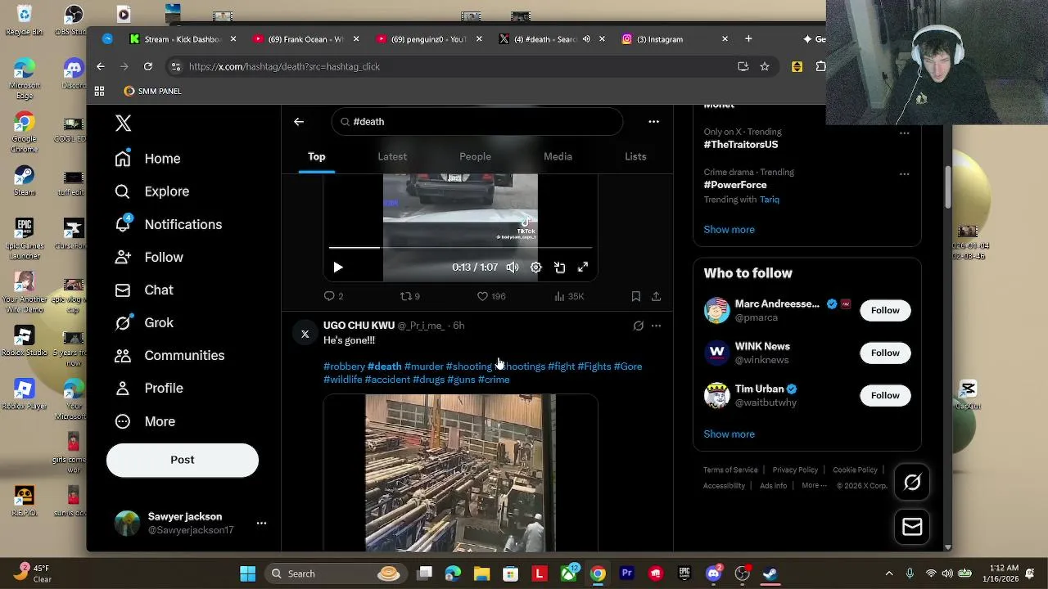Open options for #TheTraitorsUS trend
The image size is (1048, 589).
coord(904,133)
